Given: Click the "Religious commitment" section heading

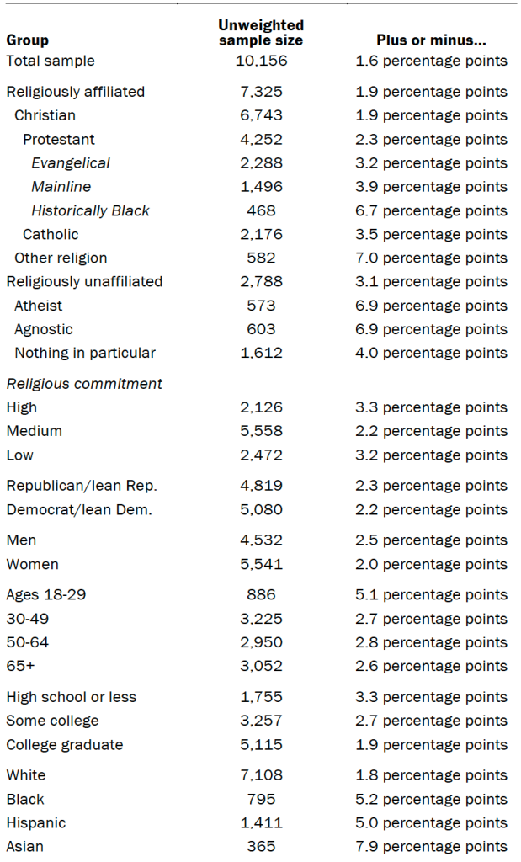Looking at the screenshot, I should tap(84, 384).
